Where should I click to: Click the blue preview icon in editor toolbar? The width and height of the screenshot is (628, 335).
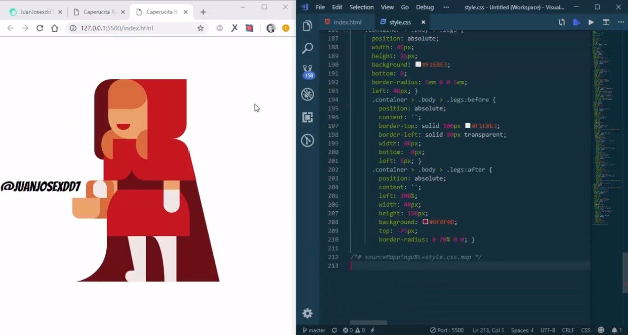pyautogui.click(x=577, y=22)
